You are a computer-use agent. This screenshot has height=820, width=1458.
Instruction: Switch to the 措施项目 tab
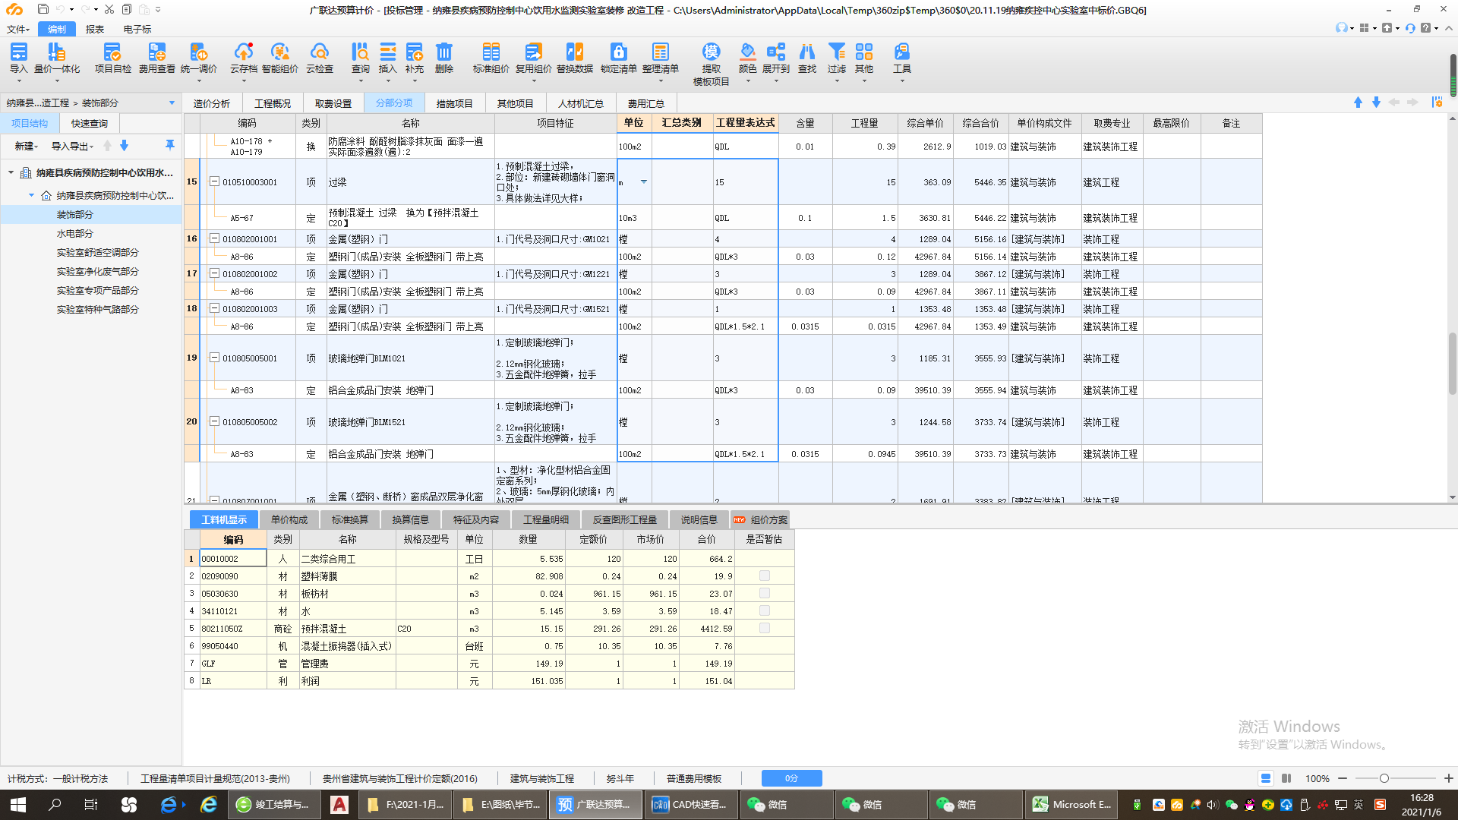point(454,103)
